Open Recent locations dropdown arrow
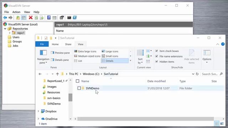 52,74
